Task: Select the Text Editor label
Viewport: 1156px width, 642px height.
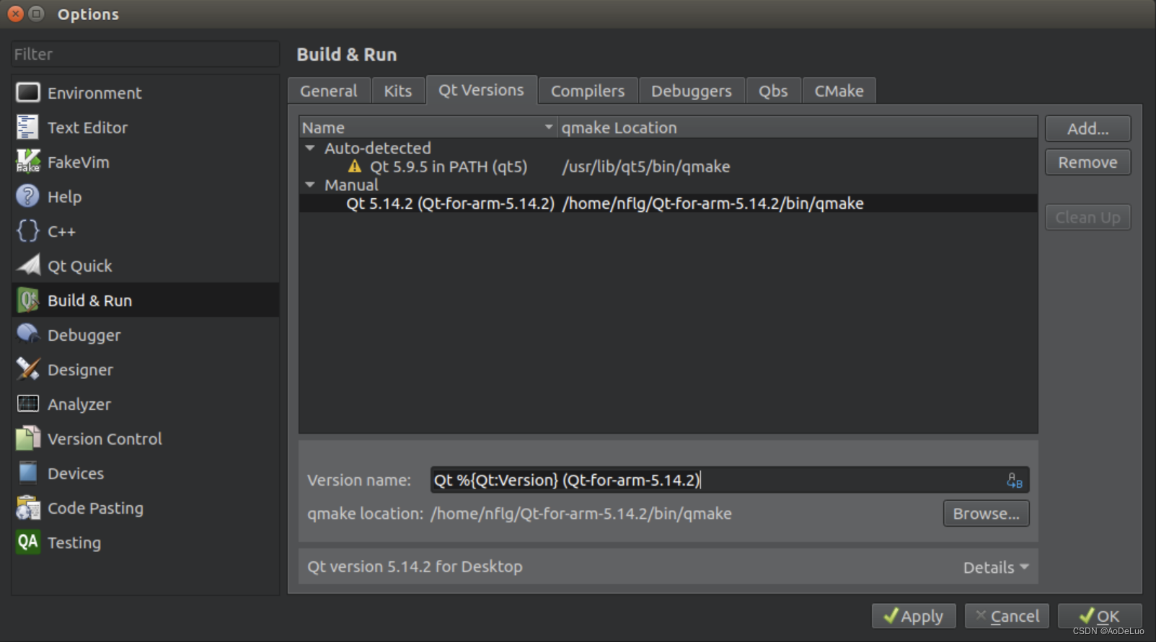Action: 87,128
